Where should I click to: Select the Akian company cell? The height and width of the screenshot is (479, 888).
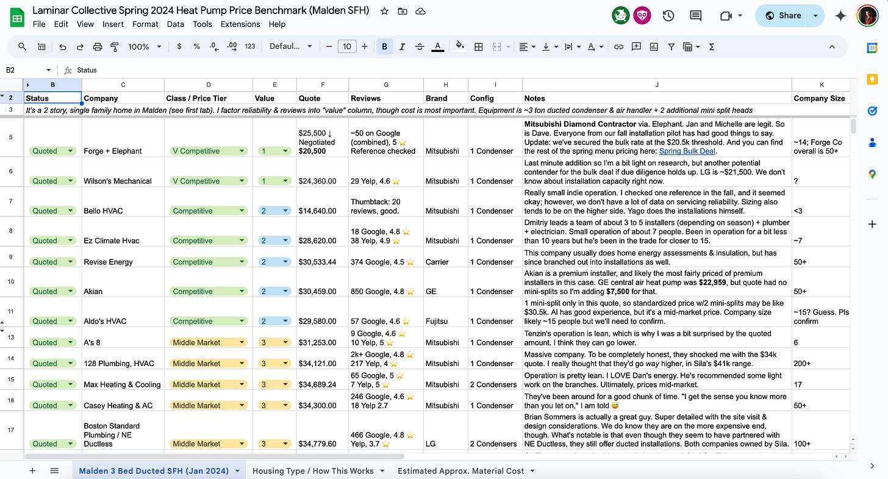tap(123, 282)
